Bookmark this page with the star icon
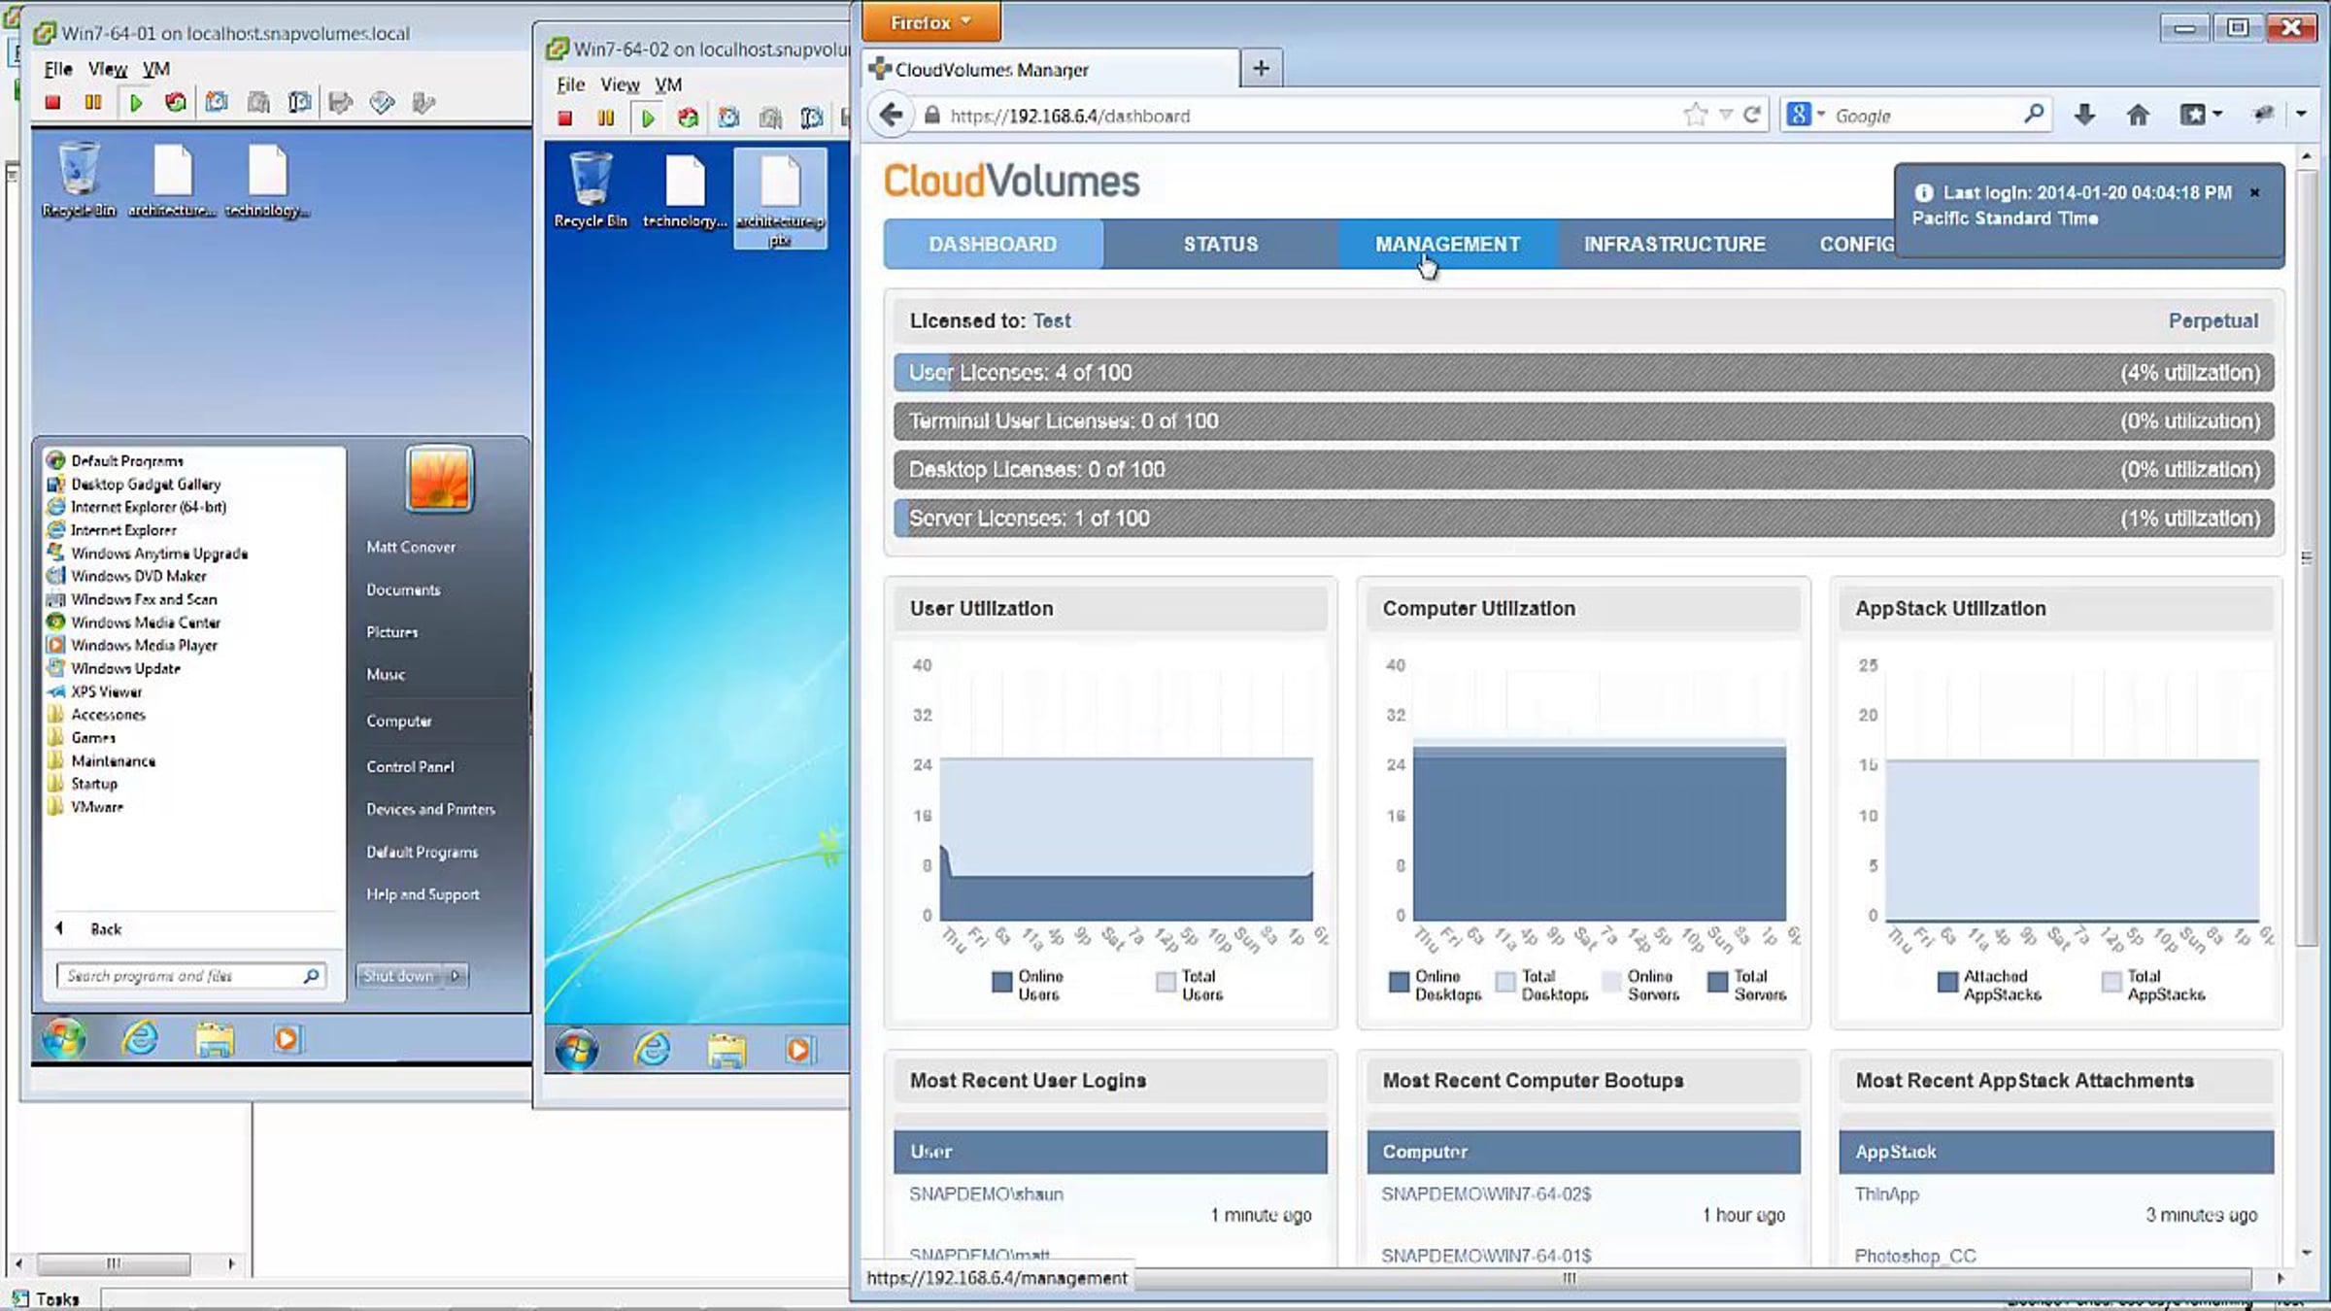 coord(1695,116)
